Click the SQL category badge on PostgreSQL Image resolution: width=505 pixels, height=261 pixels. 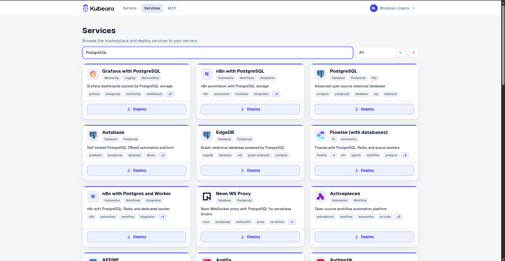[374, 78]
